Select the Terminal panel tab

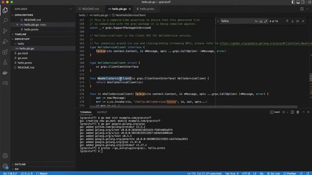point(86,112)
